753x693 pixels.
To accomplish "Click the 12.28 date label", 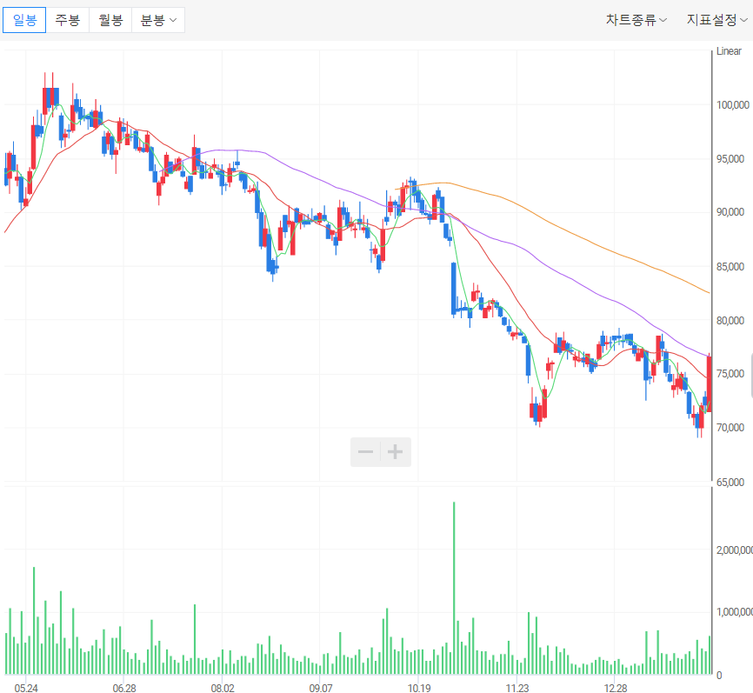I will [615, 688].
